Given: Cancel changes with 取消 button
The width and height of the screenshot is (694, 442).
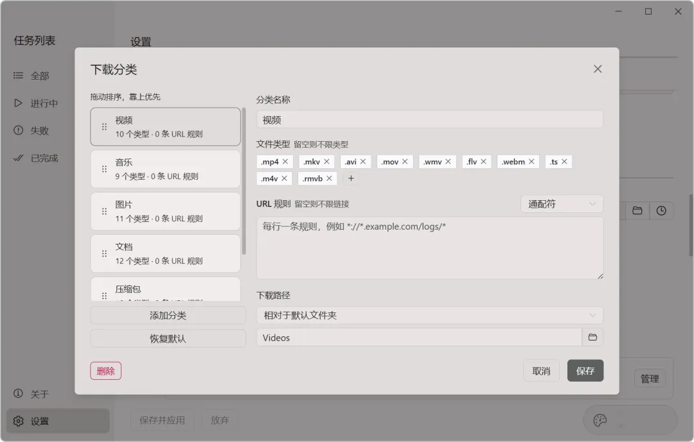Looking at the screenshot, I should pos(541,371).
